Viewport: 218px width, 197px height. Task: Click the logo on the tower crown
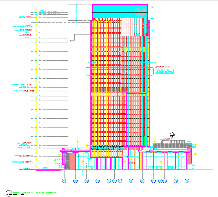(140, 11)
